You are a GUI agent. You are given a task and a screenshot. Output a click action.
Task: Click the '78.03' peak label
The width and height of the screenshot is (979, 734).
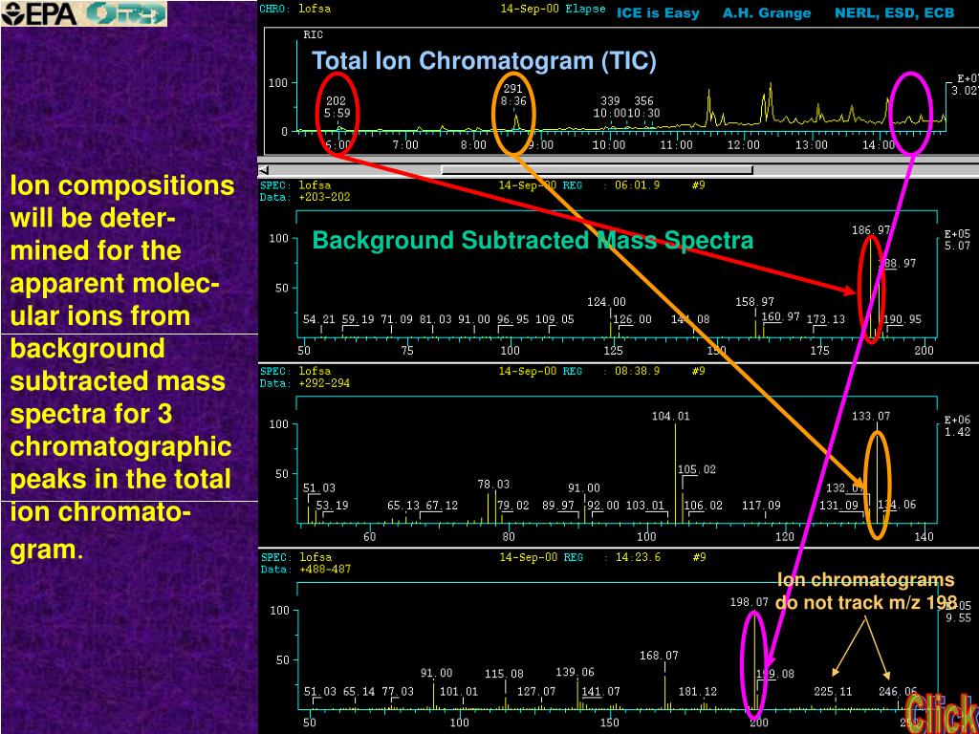tap(493, 485)
